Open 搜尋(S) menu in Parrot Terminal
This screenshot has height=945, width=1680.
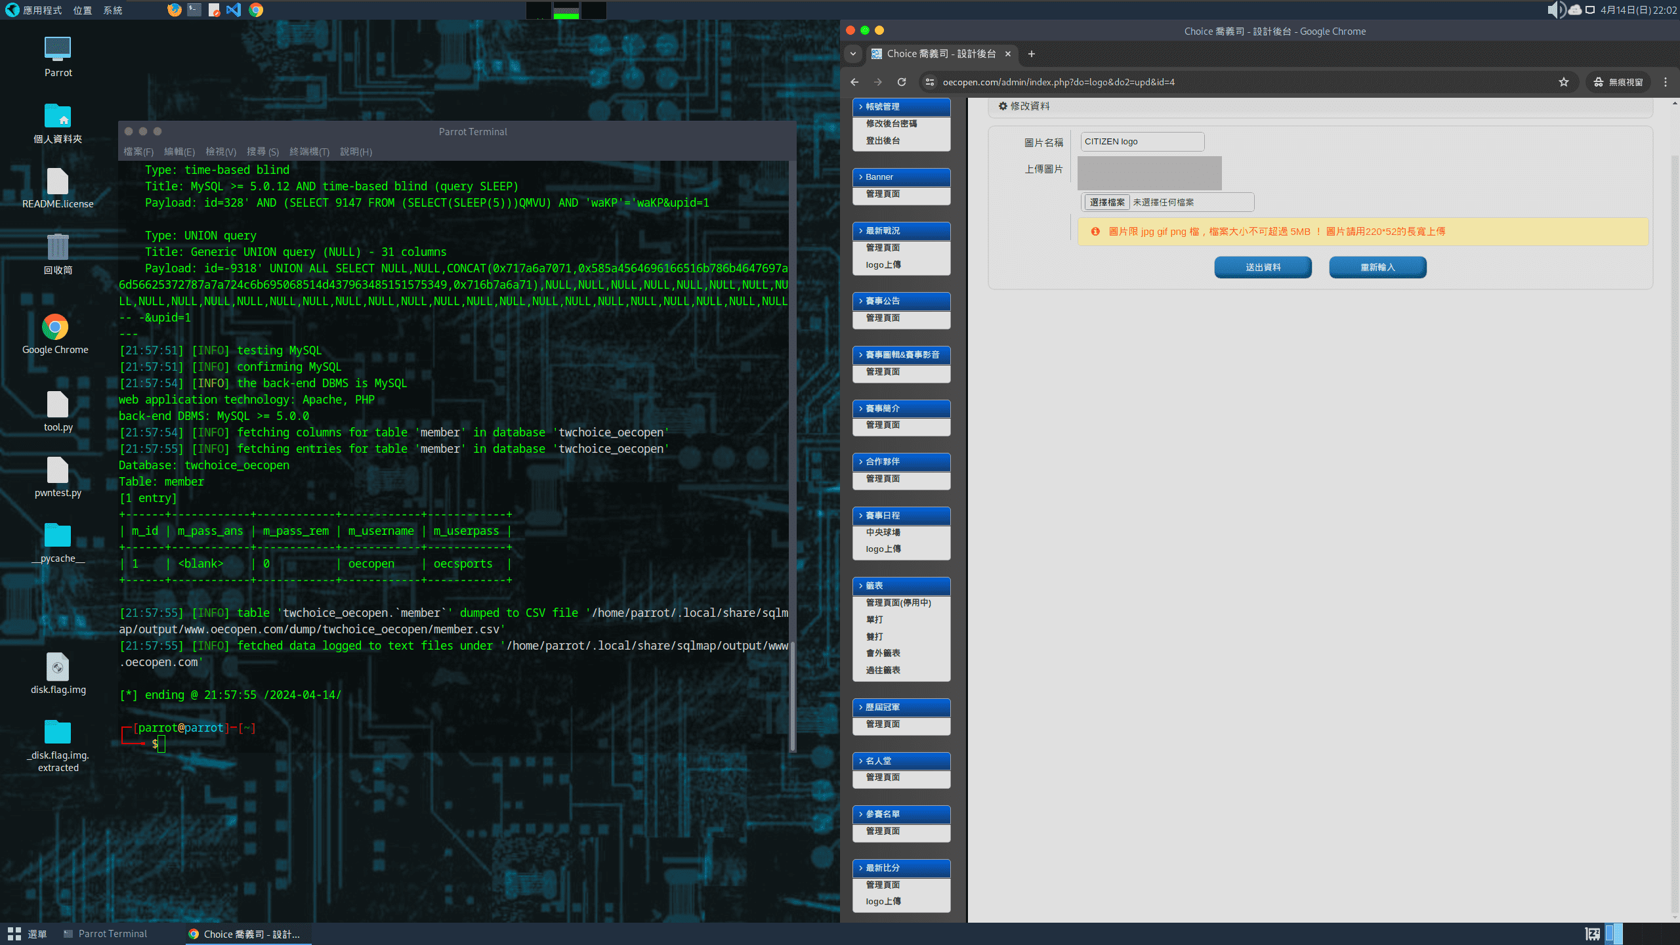tap(262, 152)
